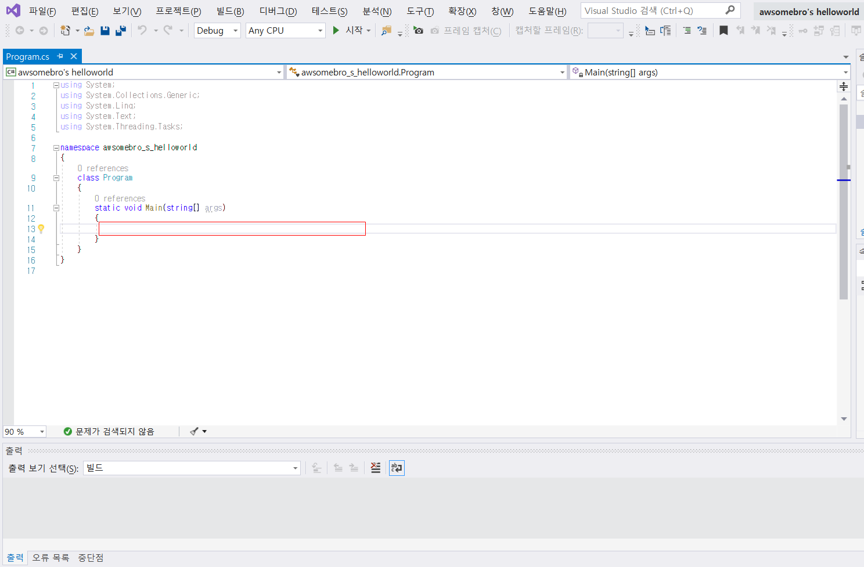The width and height of the screenshot is (864, 567).
Task: Click the 0 references link above Main
Action: coord(120,198)
